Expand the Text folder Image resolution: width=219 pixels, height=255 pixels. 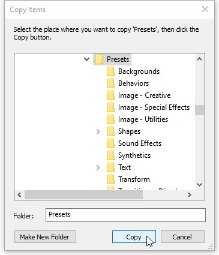[x=98, y=167]
